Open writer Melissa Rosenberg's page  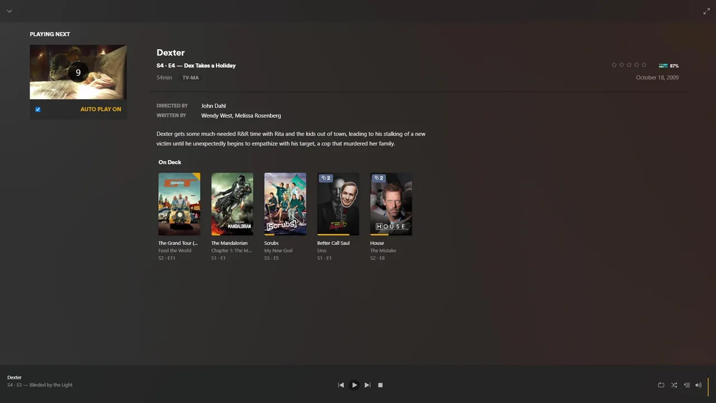(258, 116)
